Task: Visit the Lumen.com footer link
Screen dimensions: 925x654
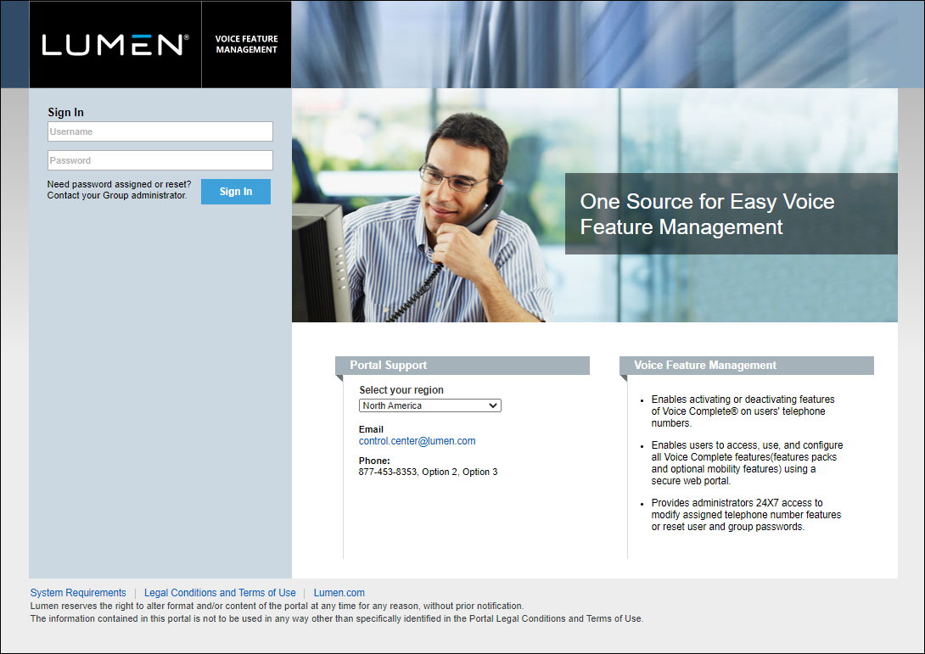Action: pos(339,593)
